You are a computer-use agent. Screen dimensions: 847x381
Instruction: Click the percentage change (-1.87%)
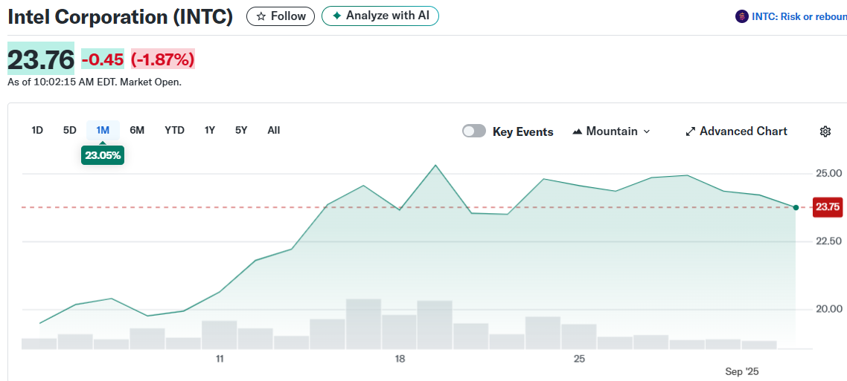[162, 59]
